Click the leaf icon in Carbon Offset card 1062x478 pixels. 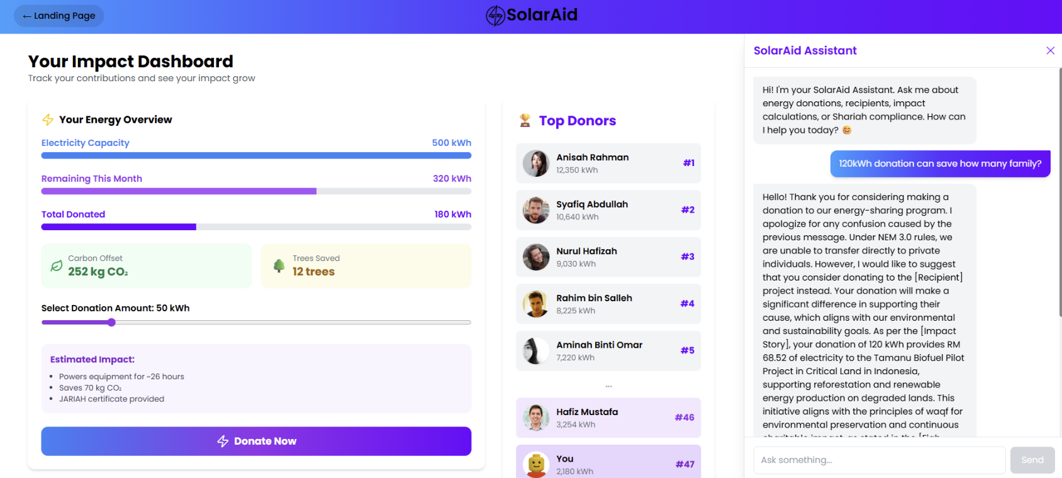tap(57, 266)
